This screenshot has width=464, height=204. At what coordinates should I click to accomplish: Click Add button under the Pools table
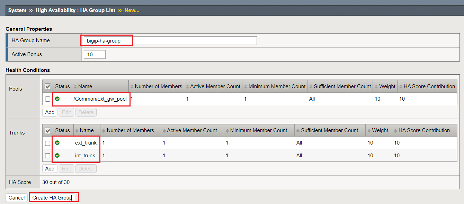tap(50, 112)
